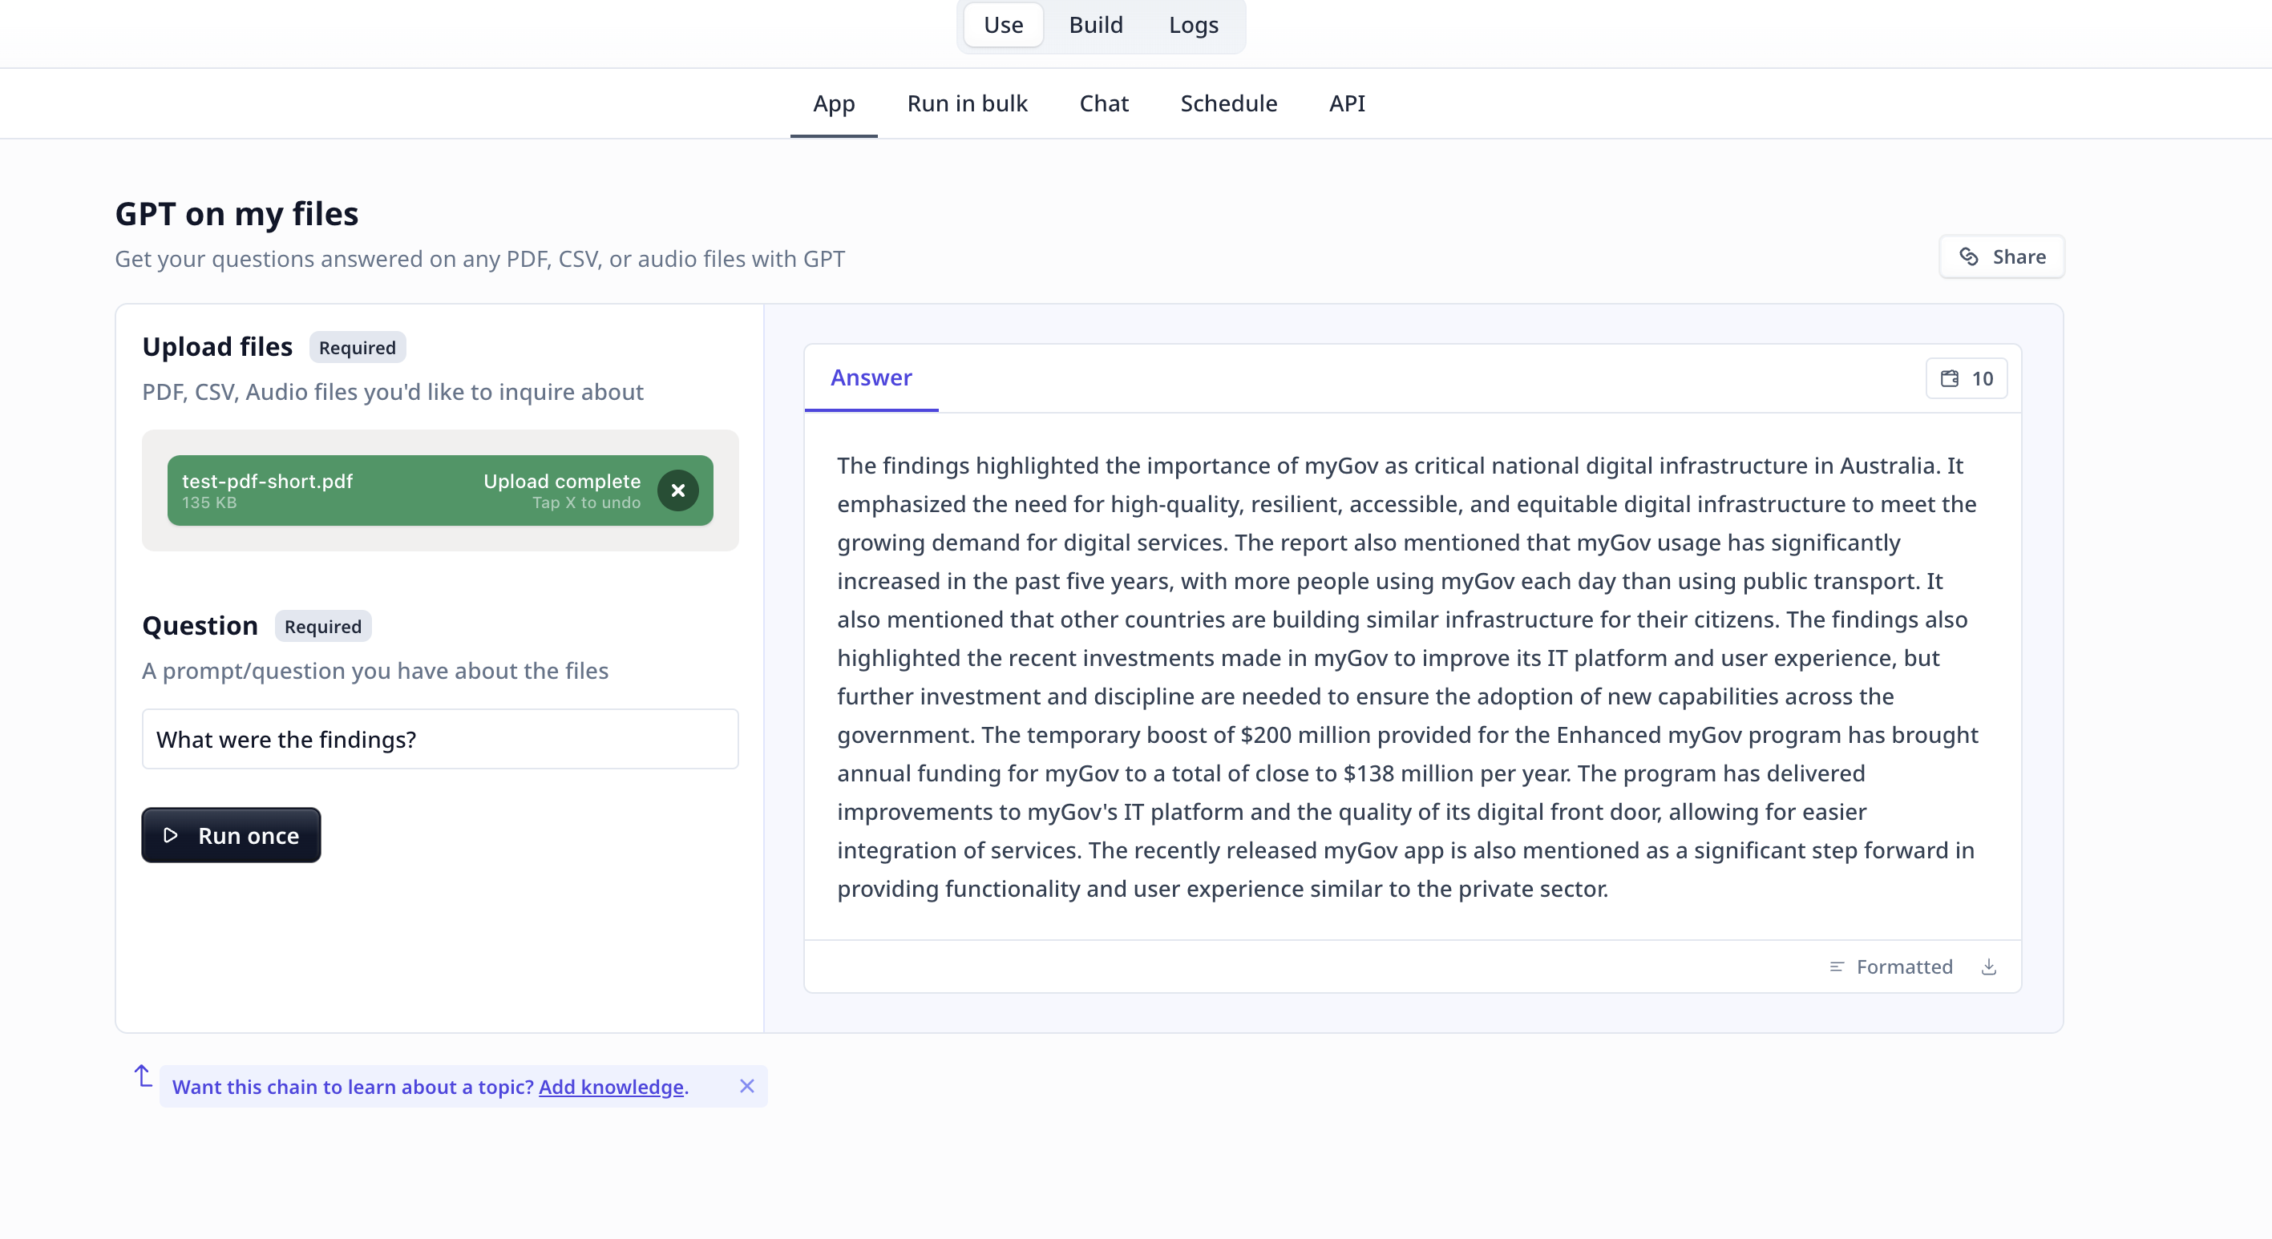Open the Run in bulk tab
This screenshot has width=2272, height=1239.
(968, 103)
